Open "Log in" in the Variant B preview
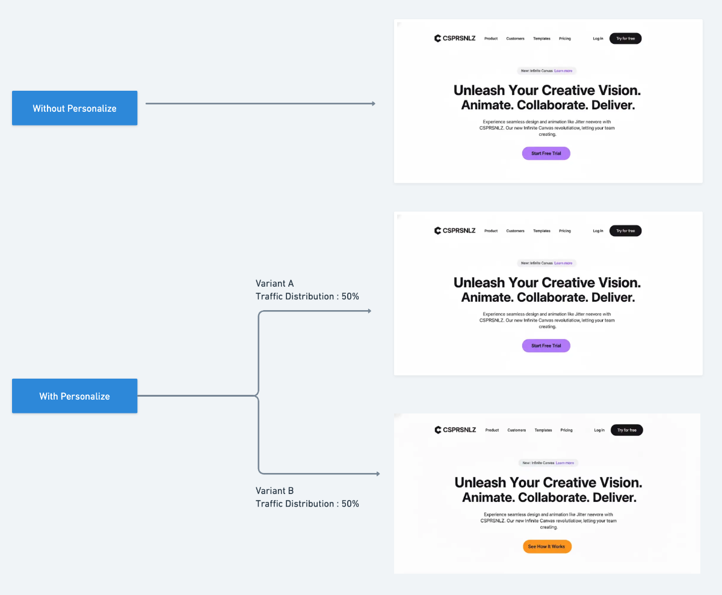The image size is (722, 595). [599, 430]
